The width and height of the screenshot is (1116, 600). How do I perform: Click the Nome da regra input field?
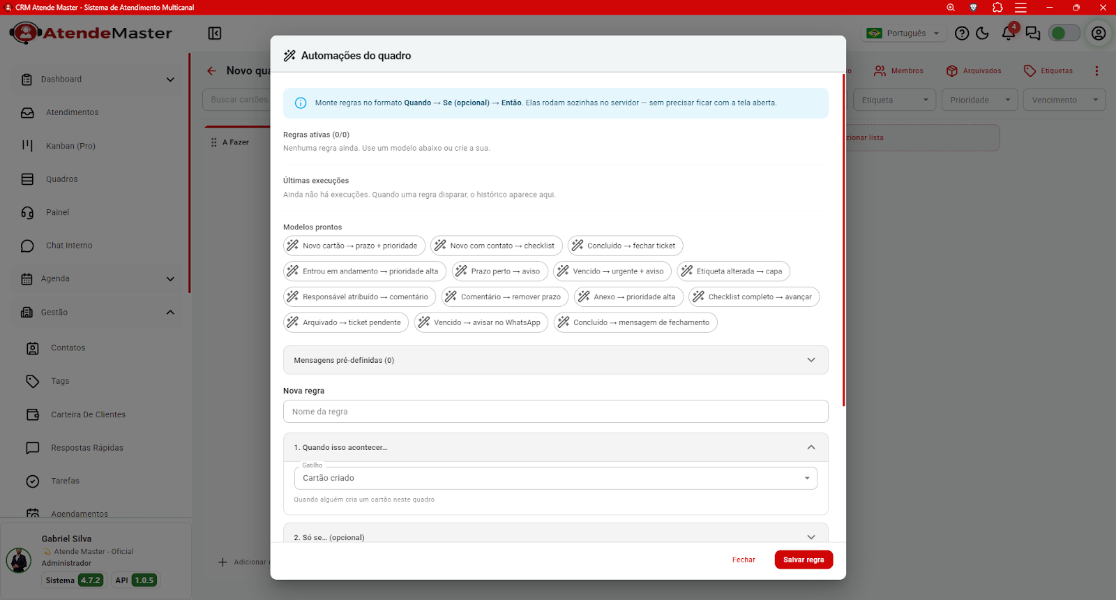click(x=556, y=412)
